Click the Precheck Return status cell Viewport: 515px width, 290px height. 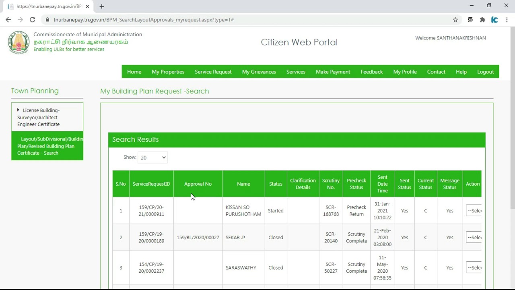pos(356,211)
